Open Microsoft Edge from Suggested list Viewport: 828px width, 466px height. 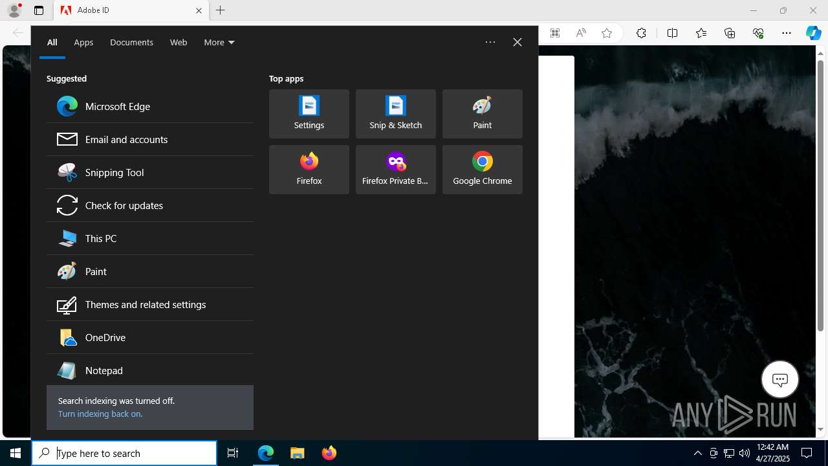[x=150, y=106]
